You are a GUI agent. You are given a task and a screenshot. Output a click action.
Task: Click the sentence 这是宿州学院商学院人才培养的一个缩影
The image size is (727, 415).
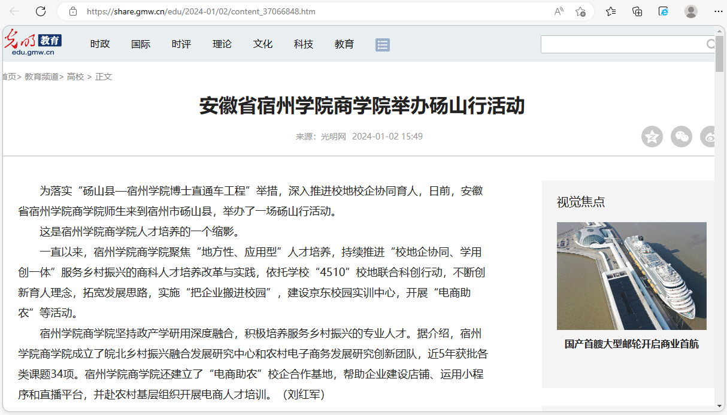(x=140, y=232)
